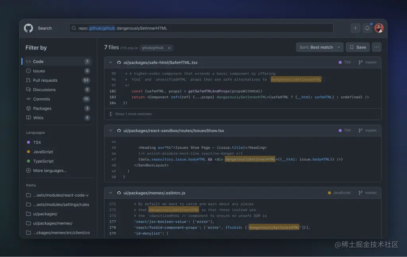Screen dimensions: 407x257
Task: Save this search
Action: tap(358, 47)
